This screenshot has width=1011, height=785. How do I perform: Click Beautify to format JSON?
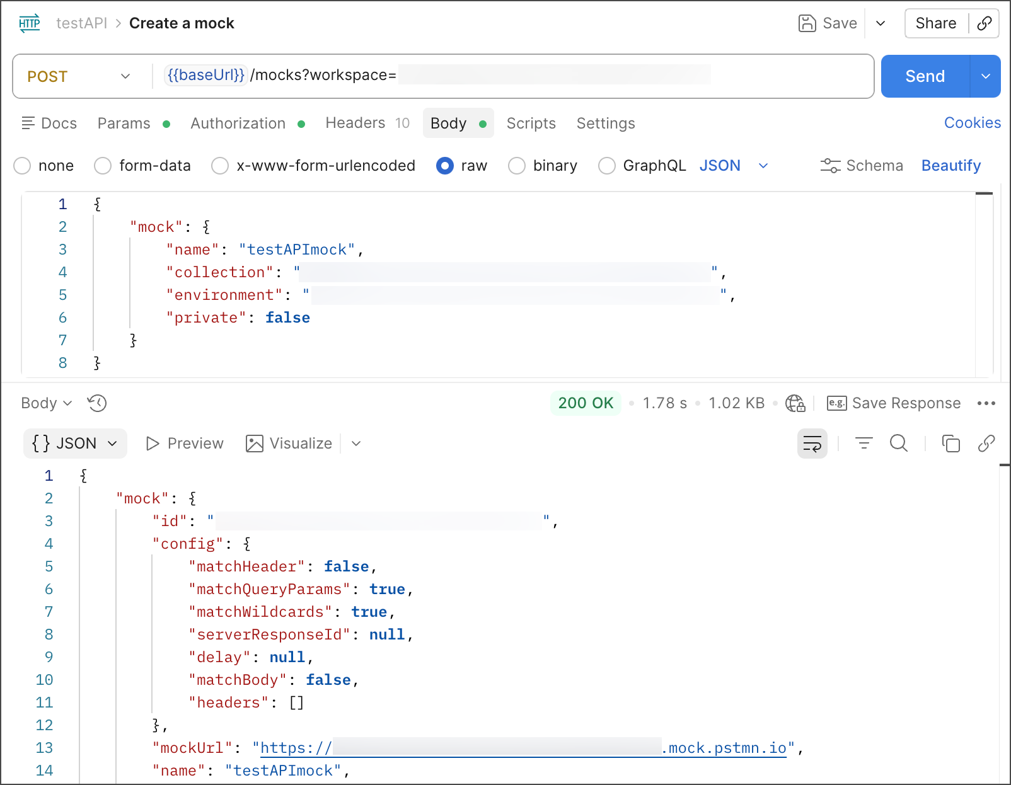951,166
